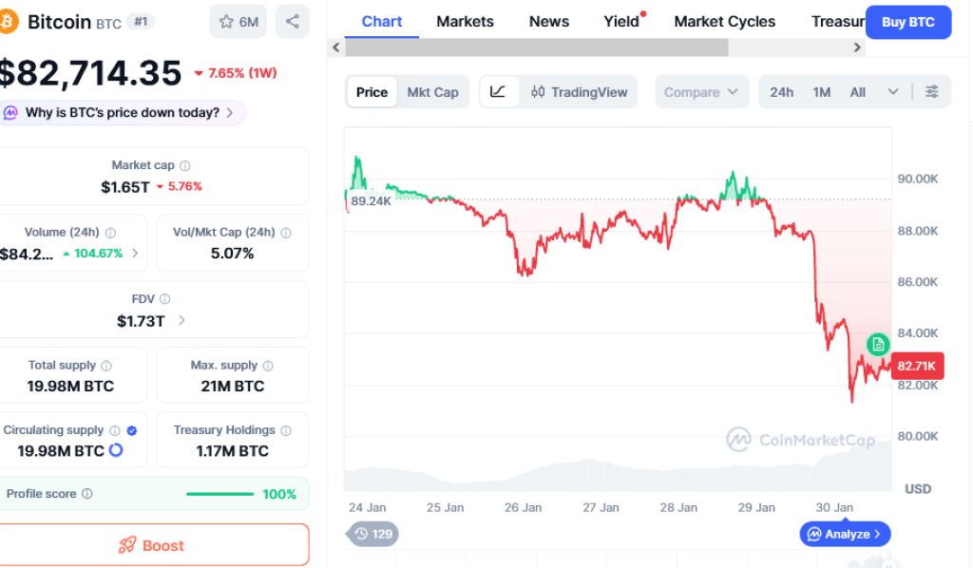The width and height of the screenshot is (973, 568).
Task: Open 'Why is BTC's price down today?'
Action: tap(124, 113)
